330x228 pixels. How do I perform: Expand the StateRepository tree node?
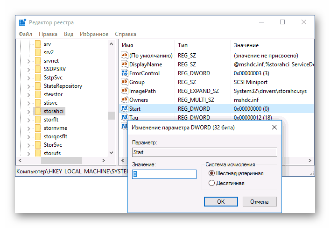click(x=28, y=86)
